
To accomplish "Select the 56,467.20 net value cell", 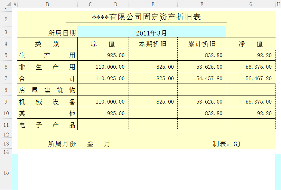I will click(251, 78).
